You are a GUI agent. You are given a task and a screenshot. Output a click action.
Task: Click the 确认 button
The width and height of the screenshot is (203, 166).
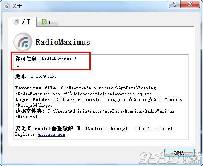click(179, 153)
